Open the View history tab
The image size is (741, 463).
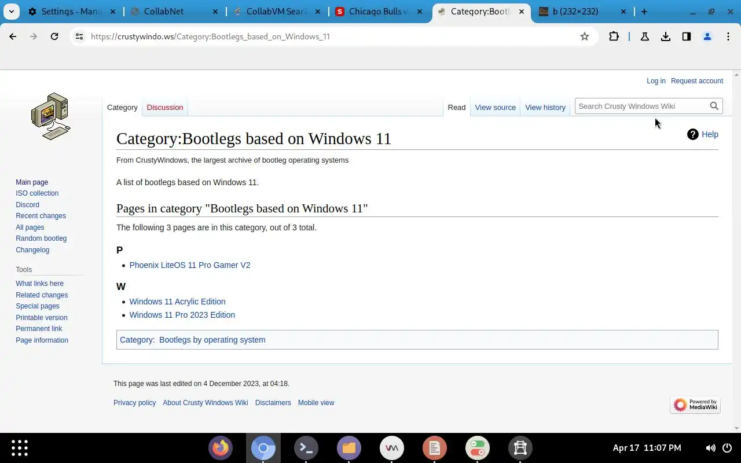pyautogui.click(x=545, y=107)
